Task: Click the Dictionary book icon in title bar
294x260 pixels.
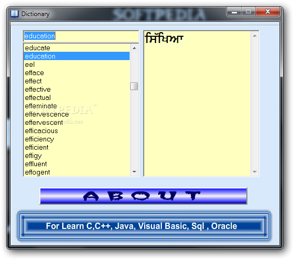Action: 14,13
